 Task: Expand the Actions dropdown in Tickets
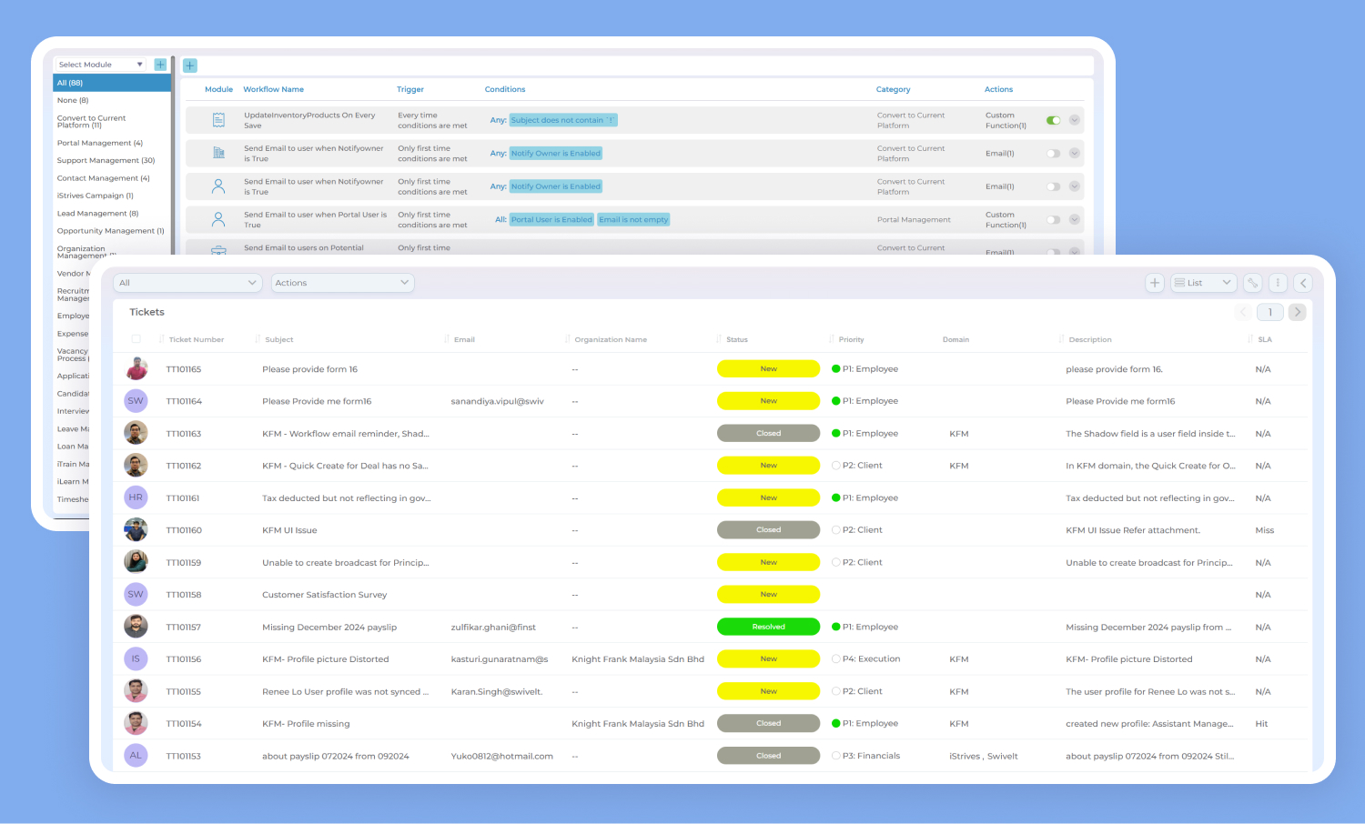coord(342,283)
